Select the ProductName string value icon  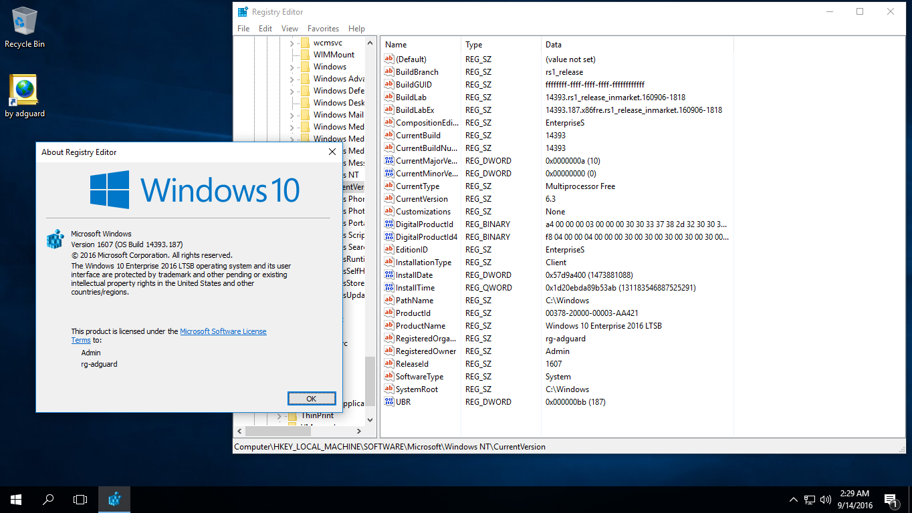pos(389,326)
